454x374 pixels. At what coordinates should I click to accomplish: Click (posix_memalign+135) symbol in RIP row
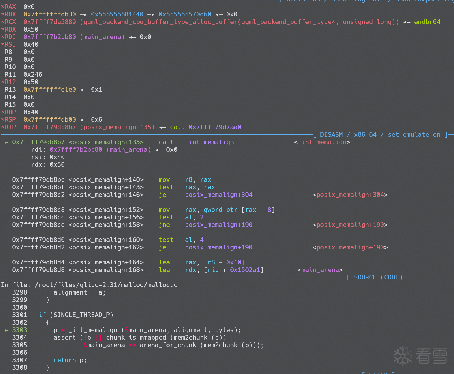117,127
